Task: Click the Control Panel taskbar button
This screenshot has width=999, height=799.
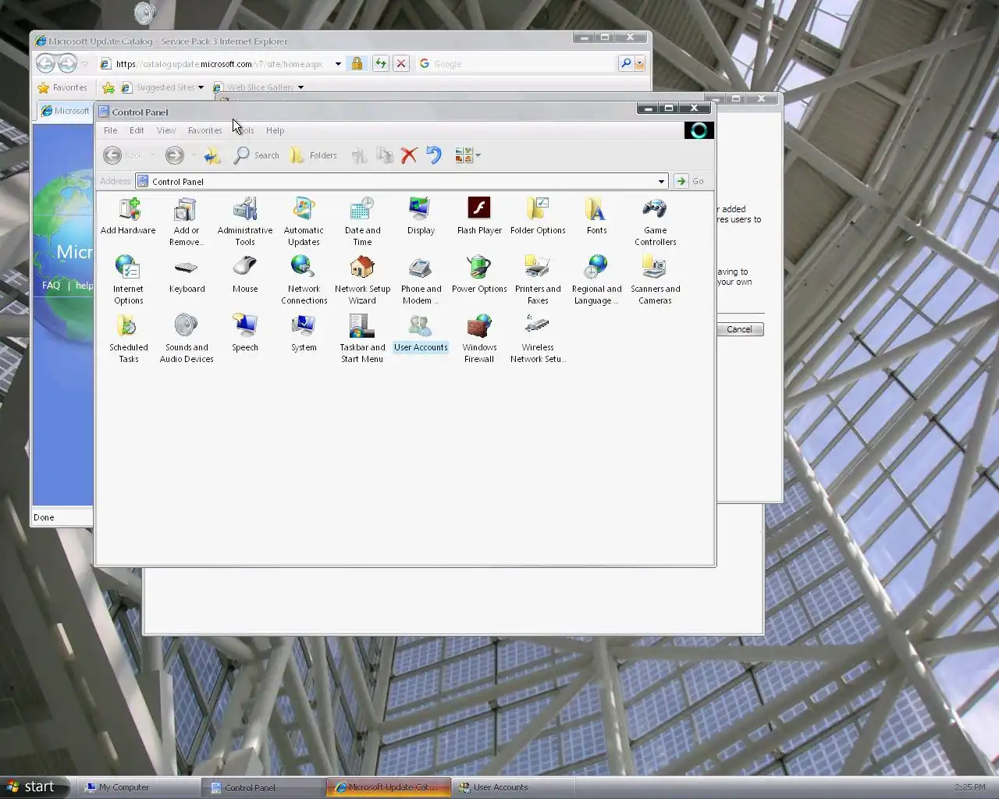Action: point(263,787)
